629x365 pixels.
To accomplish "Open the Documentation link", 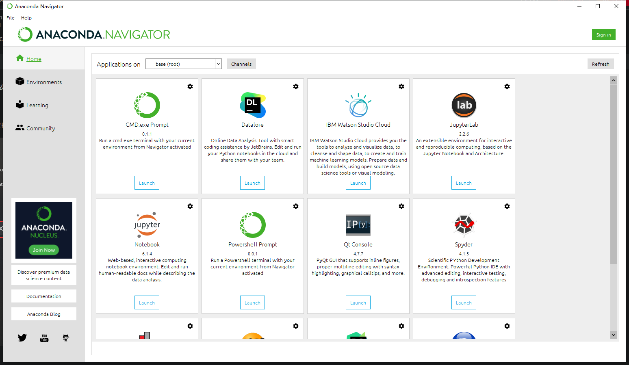I will 44,296.
